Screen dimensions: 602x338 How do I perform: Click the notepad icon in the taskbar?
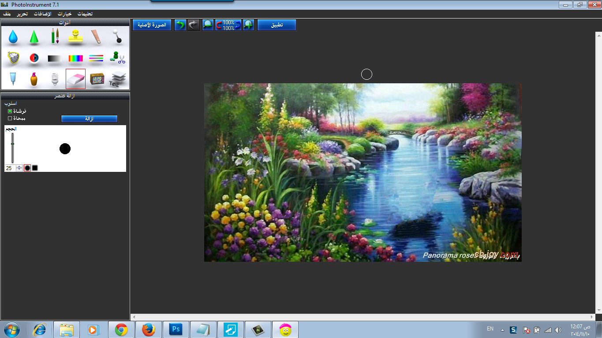[x=203, y=329]
